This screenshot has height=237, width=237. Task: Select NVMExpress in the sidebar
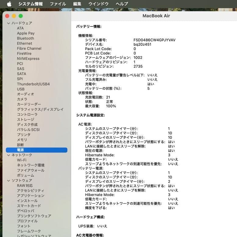[28, 58]
